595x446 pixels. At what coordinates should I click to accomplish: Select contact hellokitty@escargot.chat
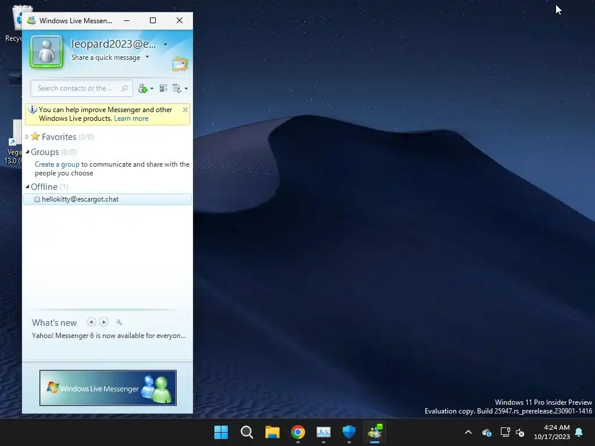pyautogui.click(x=107, y=199)
